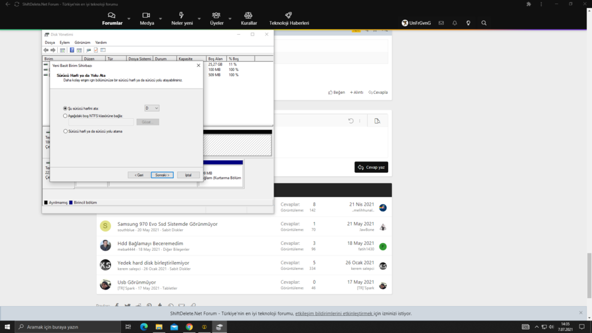
Task: Open the Windows Start menu
Action: pos(7,327)
